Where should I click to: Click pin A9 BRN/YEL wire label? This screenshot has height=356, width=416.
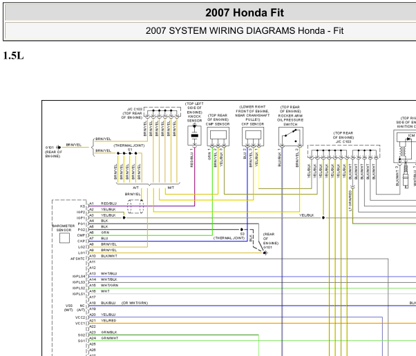[x=108, y=250]
